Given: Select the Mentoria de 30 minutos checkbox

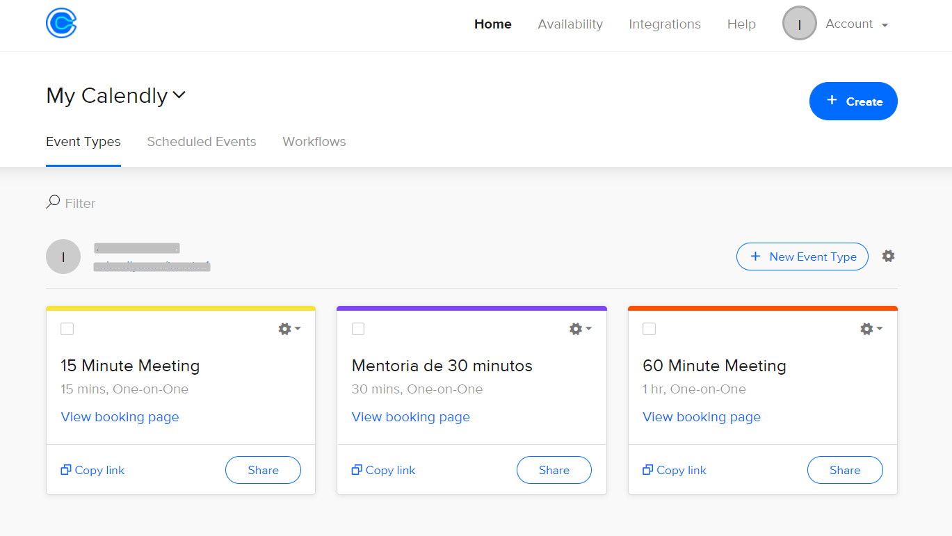Looking at the screenshot, I should 358,329.
